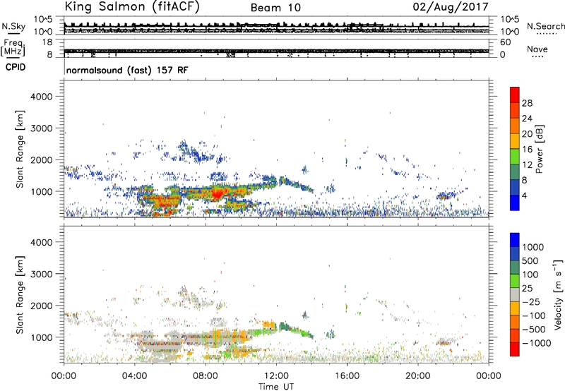Click normalsound (fast) 157 RF text
This screenshot has height=391, width=565.
[x=127, y=70]
